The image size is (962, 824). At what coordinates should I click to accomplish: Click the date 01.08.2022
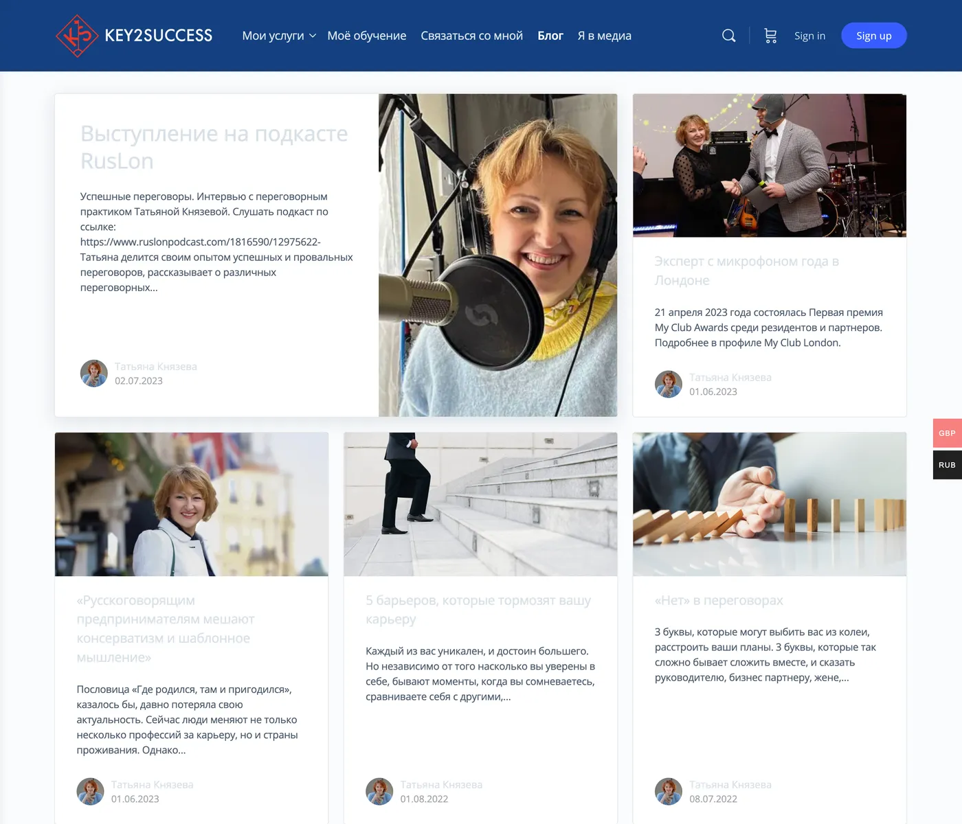click(424, 799)
